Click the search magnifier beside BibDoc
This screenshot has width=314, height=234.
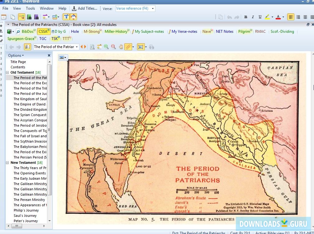click(18, 32)
